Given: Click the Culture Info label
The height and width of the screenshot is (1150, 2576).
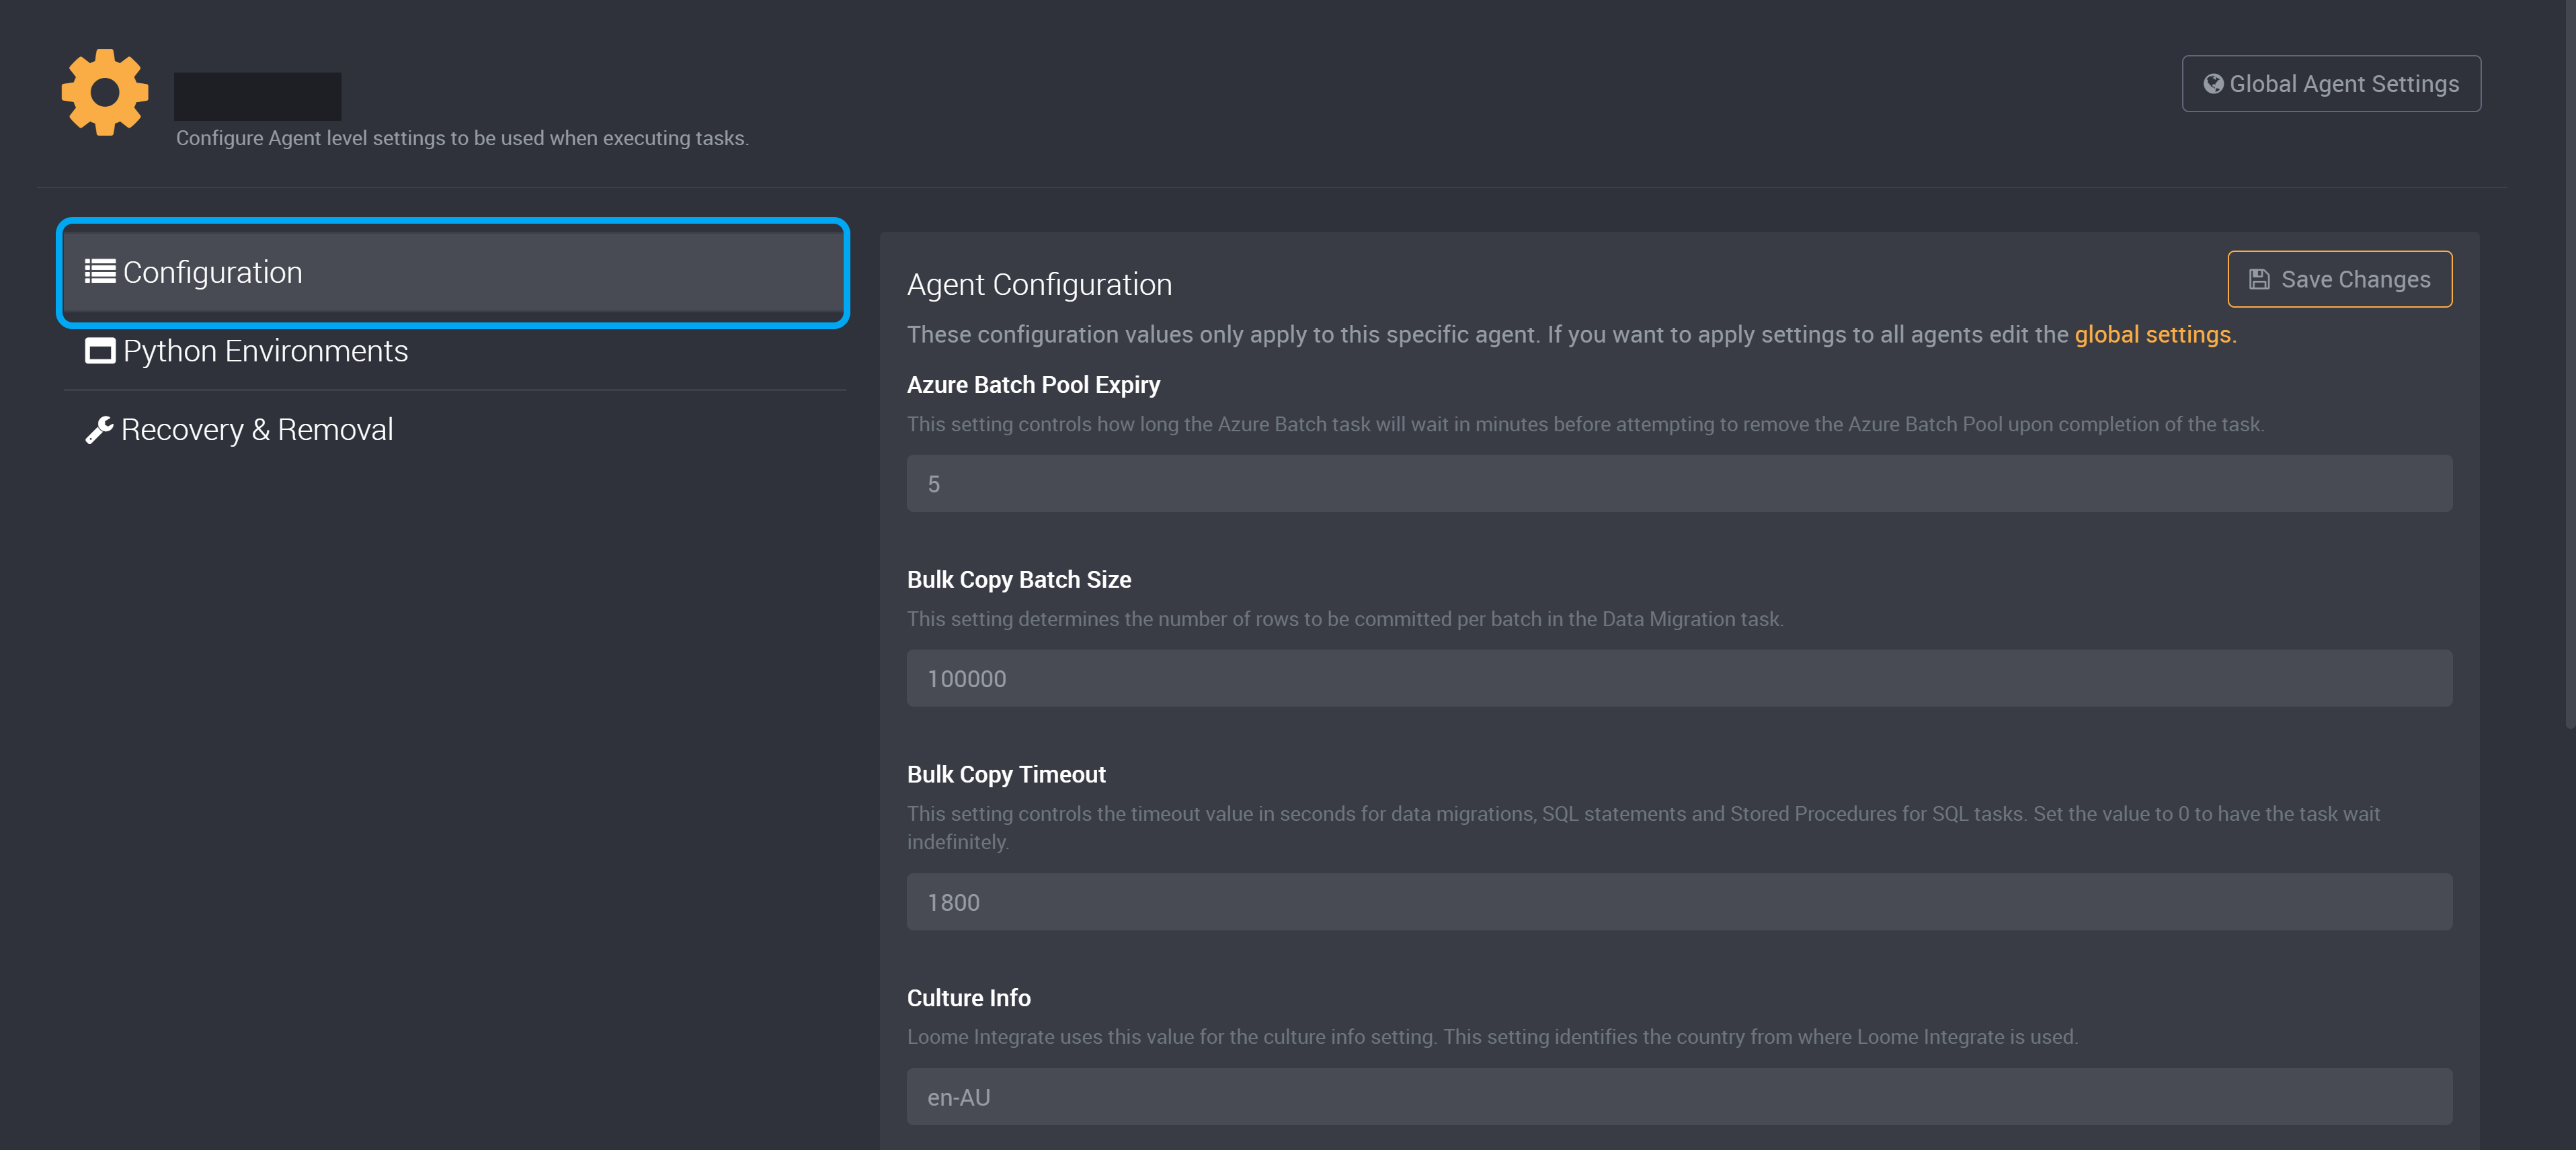Looking at the screenshot, I should point(968,998).
